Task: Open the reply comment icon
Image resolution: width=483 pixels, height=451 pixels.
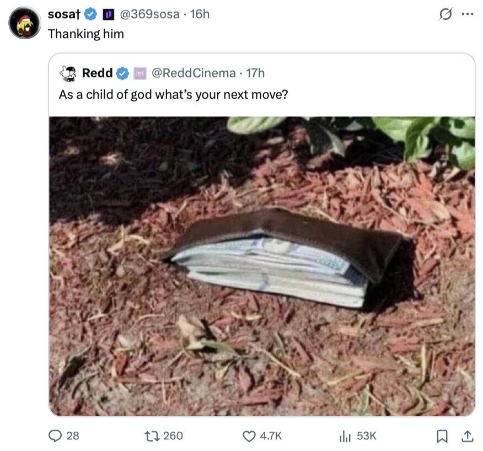Action: (x=55, y=436)
